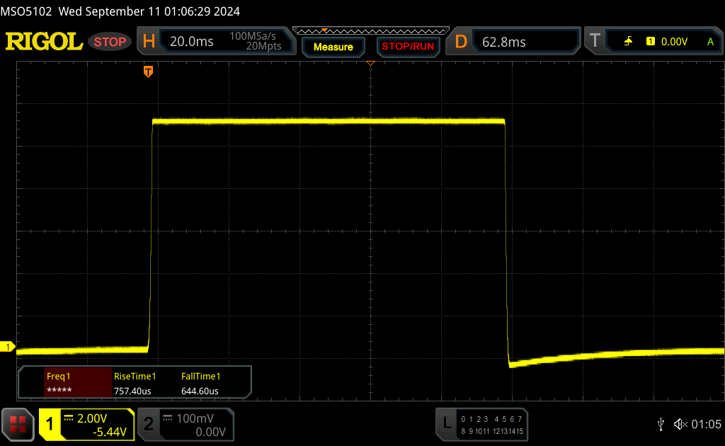This screenshot has height=446, width=725.
Task: Click the logic analyzer L icon
Action: tap(446, 423)
